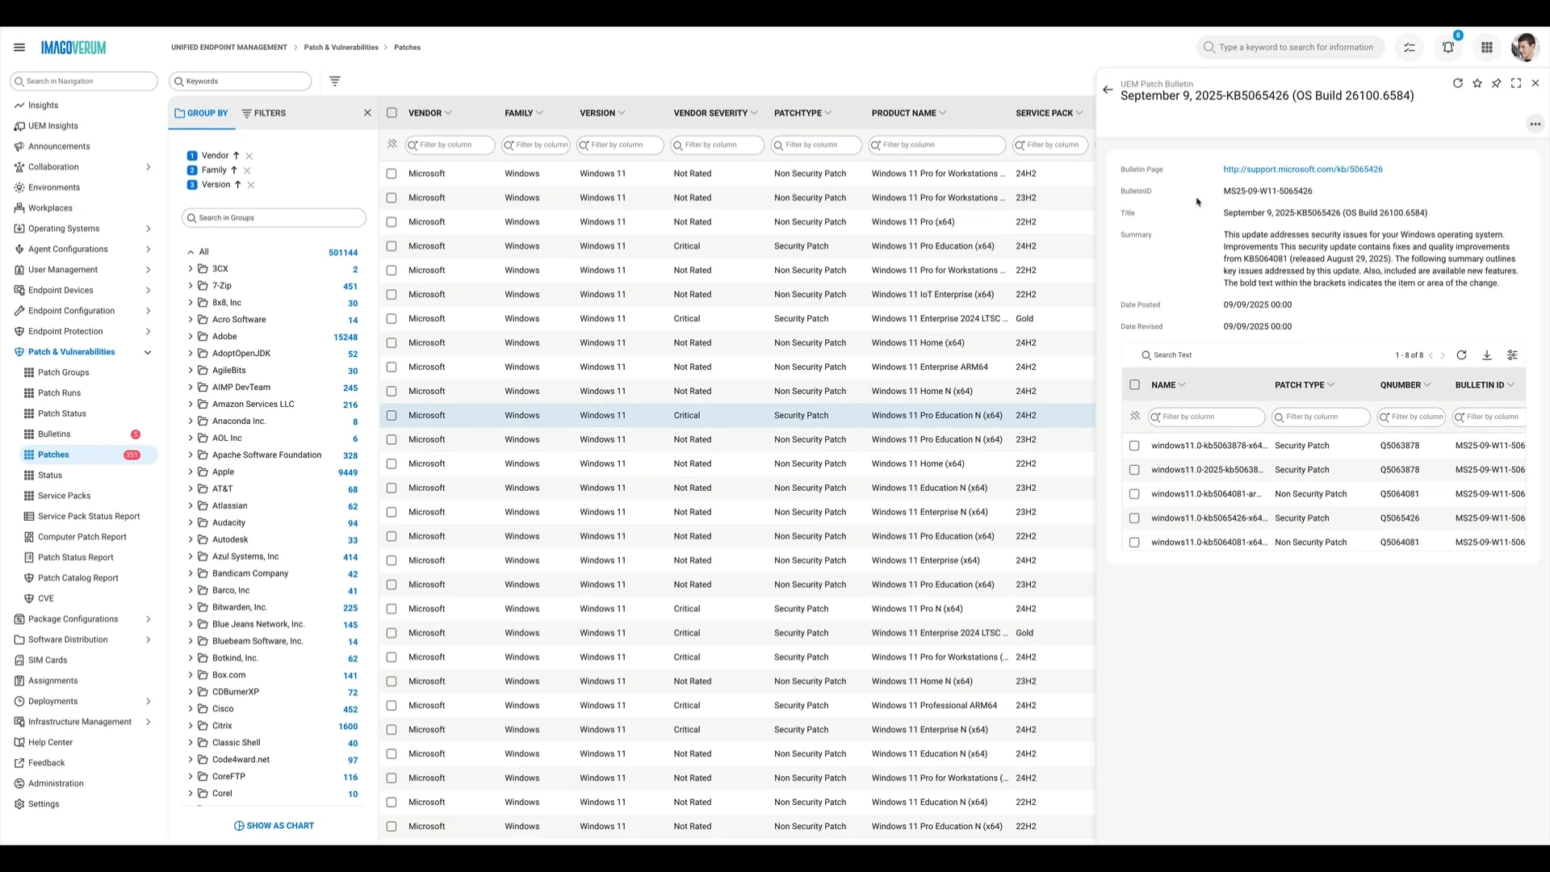
Task: Open Settings in sidebar
Action: coord(44,804)
